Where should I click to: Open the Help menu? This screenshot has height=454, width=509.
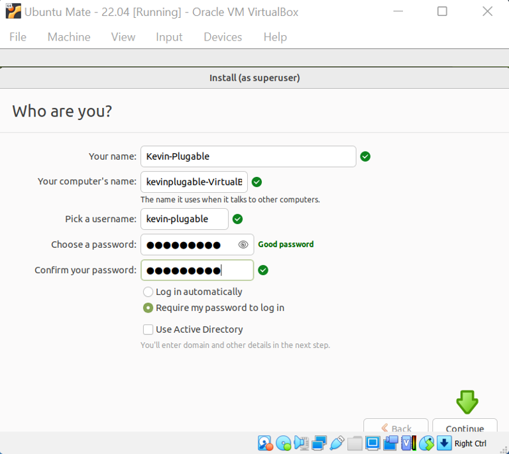[x=275, y=37]
